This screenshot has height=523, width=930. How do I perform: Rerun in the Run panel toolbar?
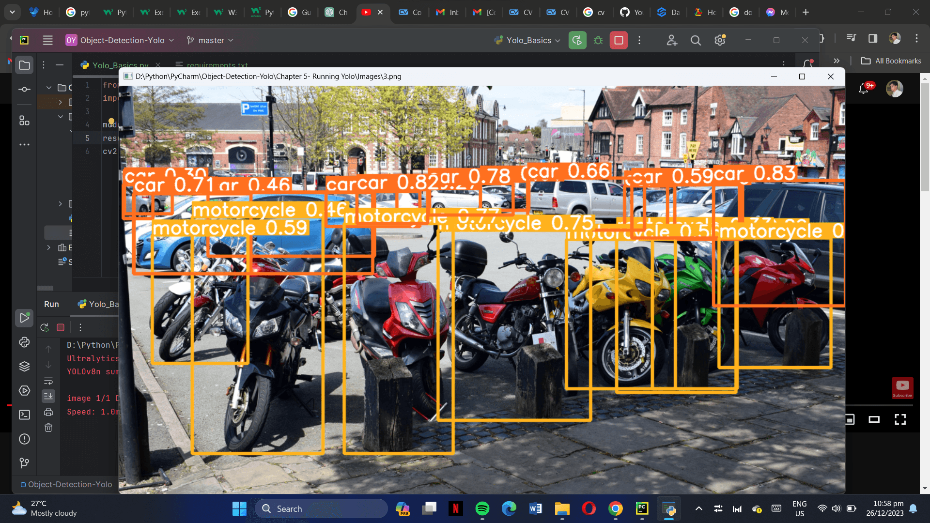pyautogui.click(x=45, y=327)
